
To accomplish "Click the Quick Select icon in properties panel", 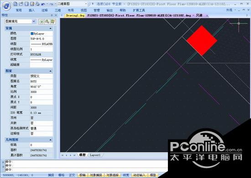I will coord(53,21).
